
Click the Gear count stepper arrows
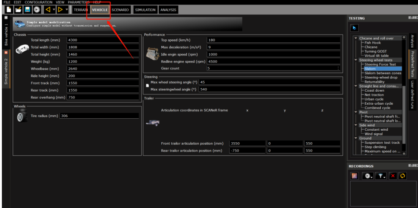tap(338, 68)
